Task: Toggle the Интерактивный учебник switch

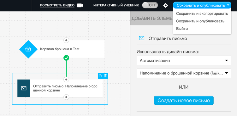Action: pyautogui.click(x=150, y=5)
